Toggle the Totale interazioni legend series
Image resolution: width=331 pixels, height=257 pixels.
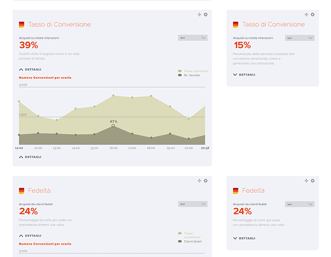pyautogui.click(x=193, y=71)
